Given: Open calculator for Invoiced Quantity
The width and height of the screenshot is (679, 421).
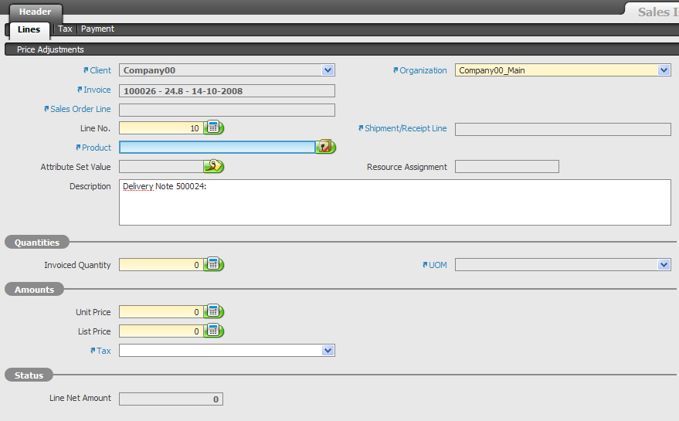Looking at the screenshot, I should [x=213, y=264].
